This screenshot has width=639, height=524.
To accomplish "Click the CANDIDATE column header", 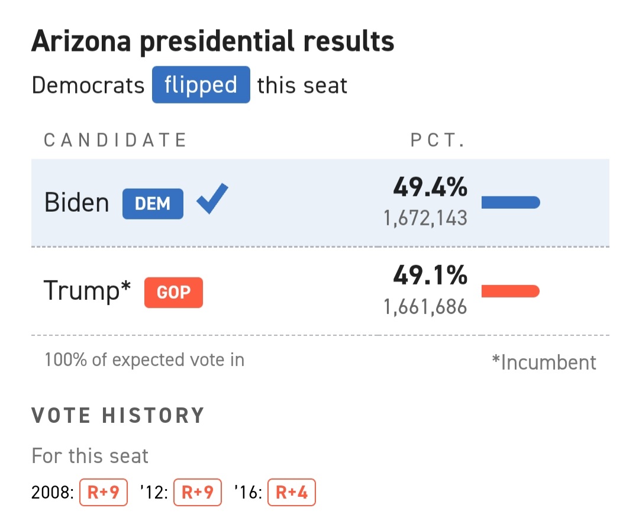I will 115,140.
